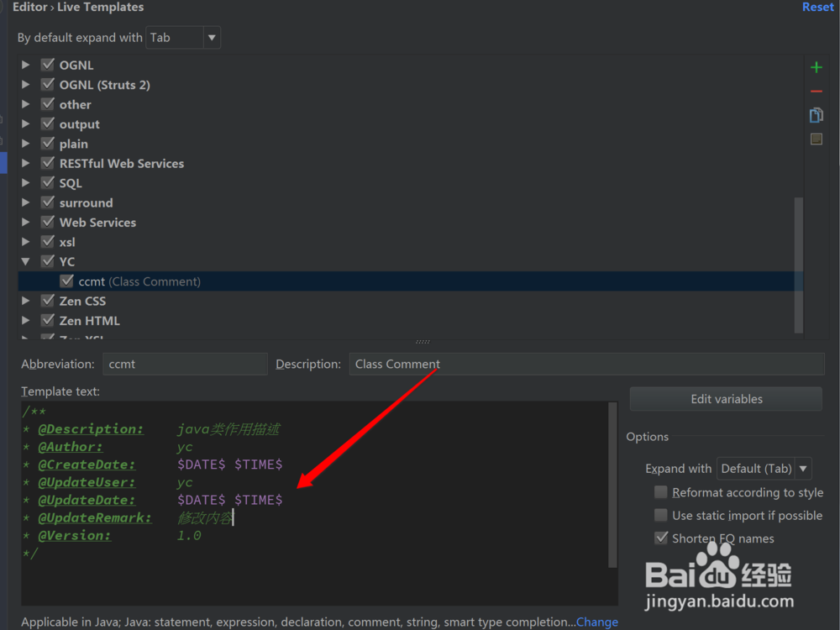840x630 pixels.
Task: Click the Reset link
Action: point(817,7)
